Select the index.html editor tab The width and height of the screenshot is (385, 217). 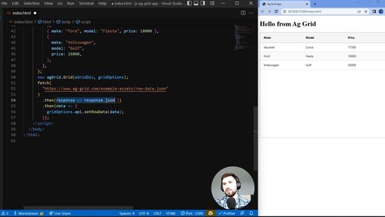[22, 13]
